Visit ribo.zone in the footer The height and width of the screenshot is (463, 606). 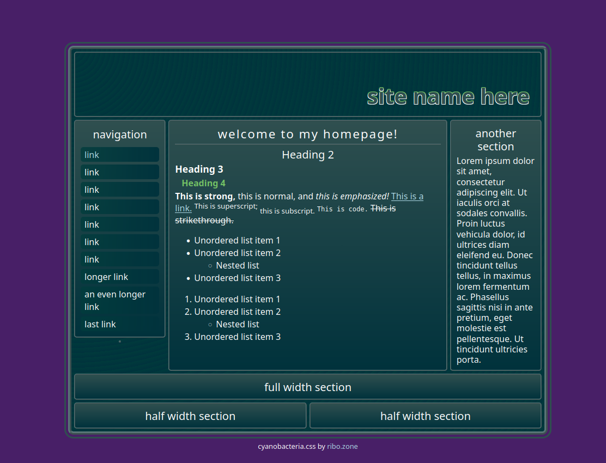coord(342,447)
